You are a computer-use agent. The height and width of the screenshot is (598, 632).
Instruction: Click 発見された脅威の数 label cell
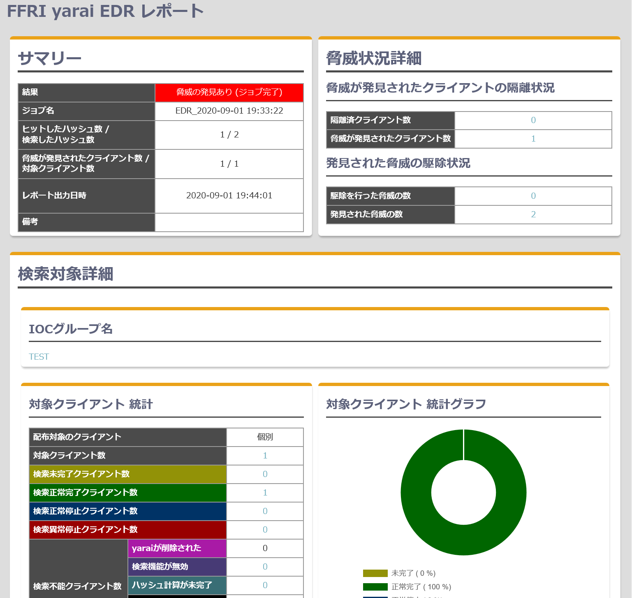pos(391,214)
